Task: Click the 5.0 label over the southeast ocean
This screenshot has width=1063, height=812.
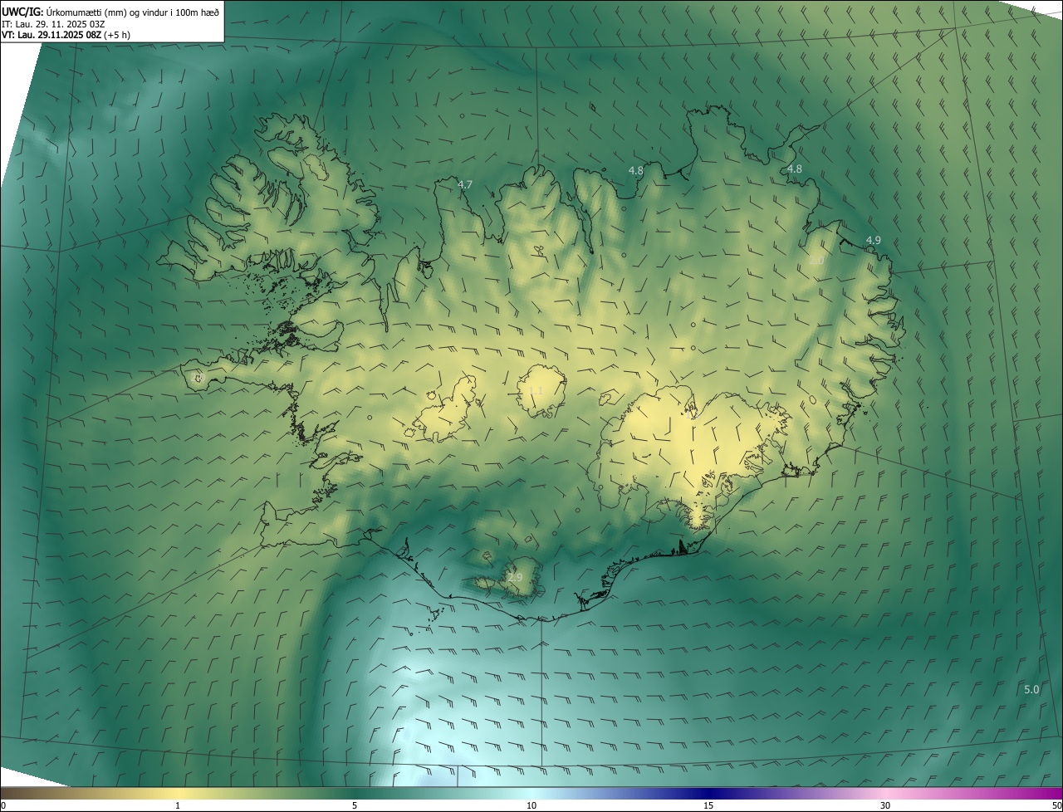Action: click(1031, 689)
